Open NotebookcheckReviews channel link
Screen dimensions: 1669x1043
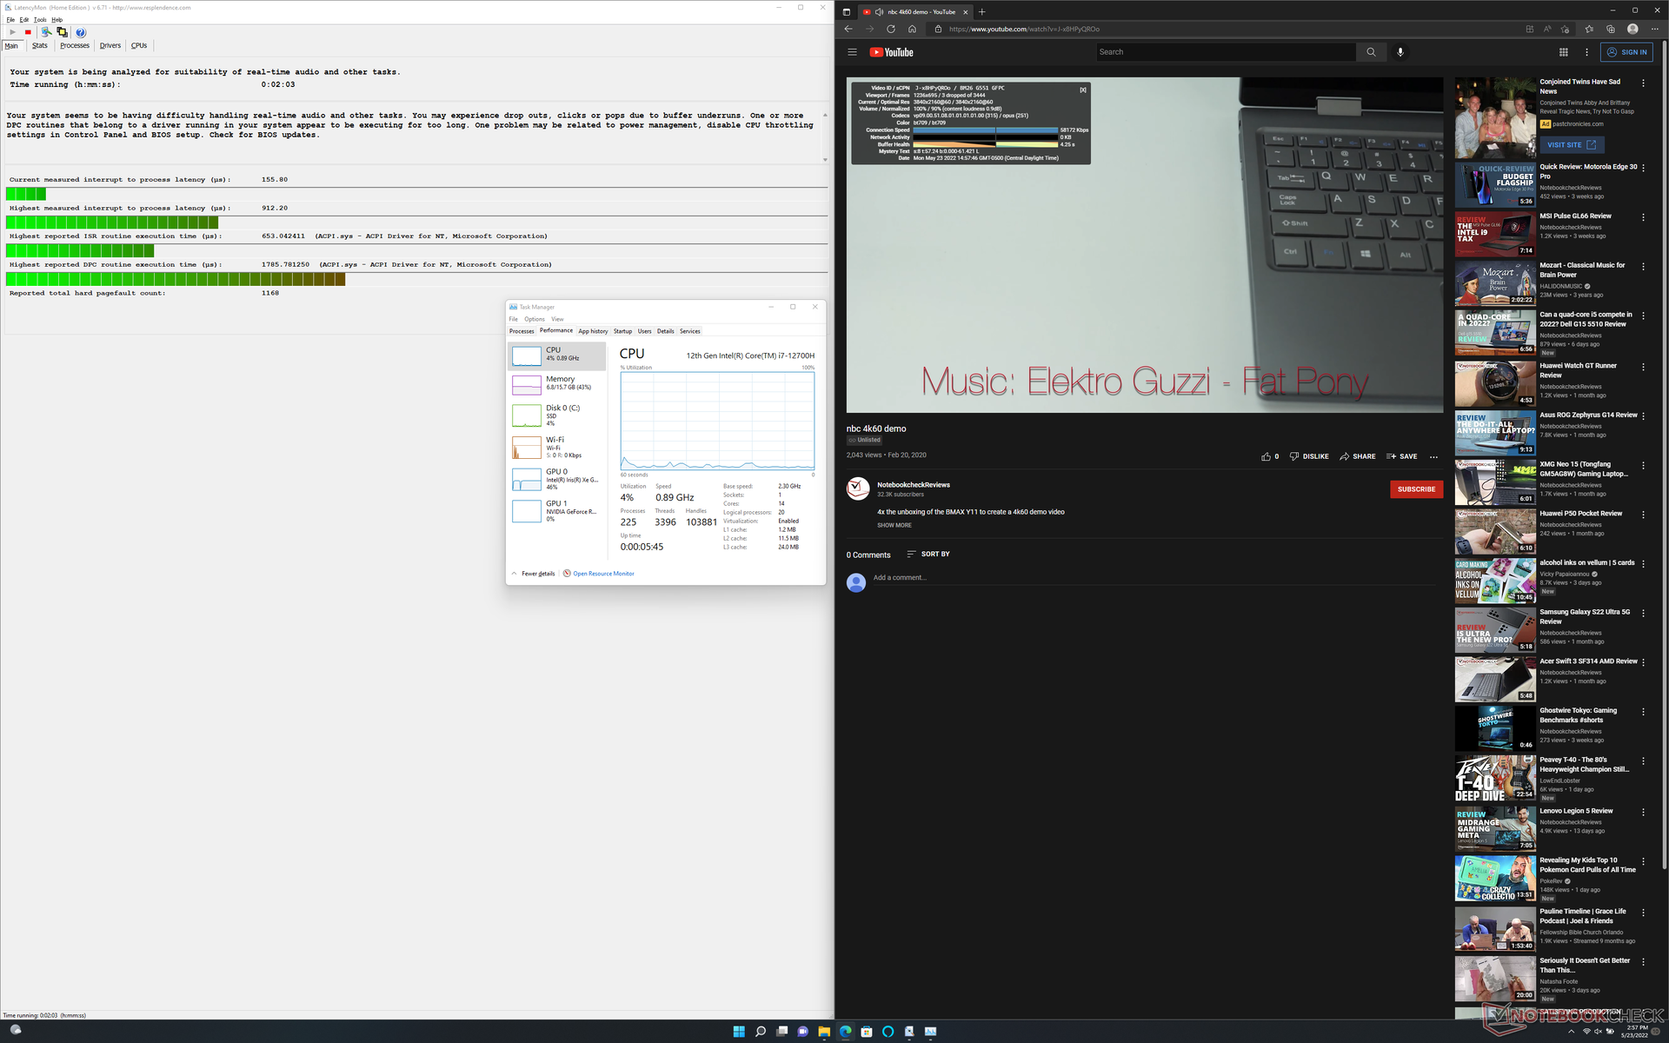pyautogui.click(x=914, y=485)
